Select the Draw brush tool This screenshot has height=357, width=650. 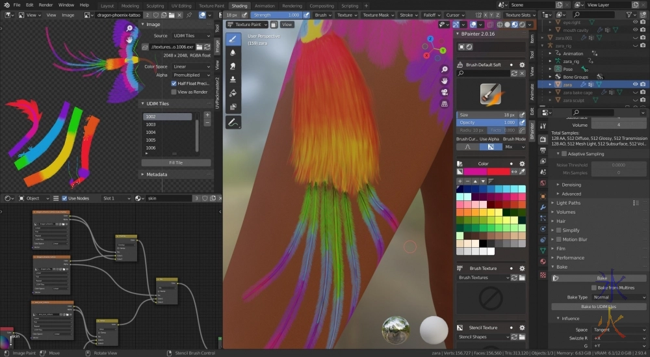tap(233, 39)
